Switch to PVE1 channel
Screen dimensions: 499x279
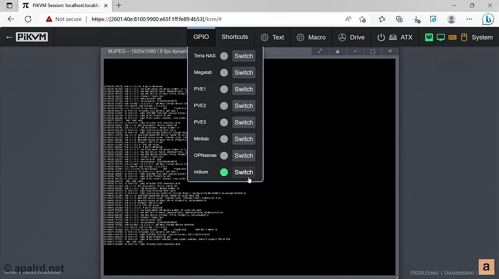[244, 89]
